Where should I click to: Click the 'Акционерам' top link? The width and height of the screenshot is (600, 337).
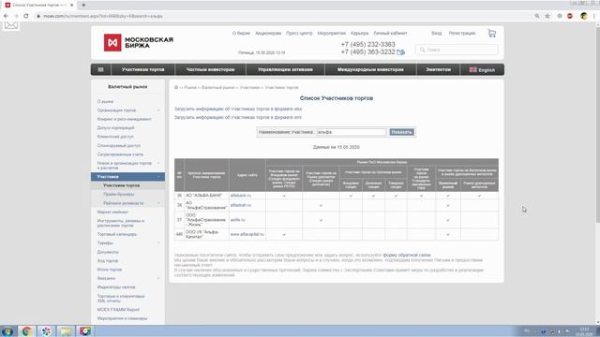[268, 34]
